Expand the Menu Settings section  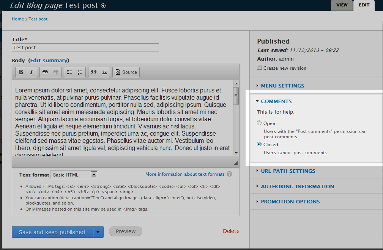282,86
